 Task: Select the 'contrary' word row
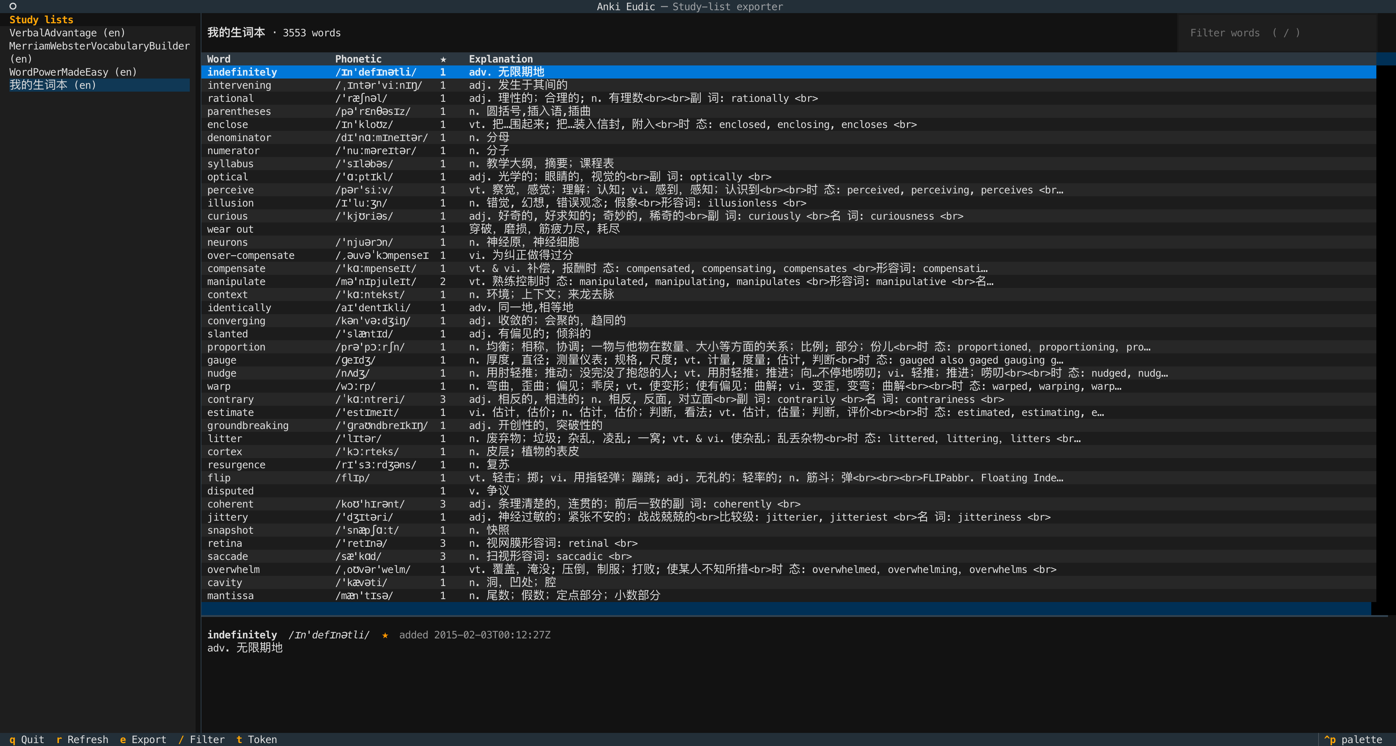point(789,399)
